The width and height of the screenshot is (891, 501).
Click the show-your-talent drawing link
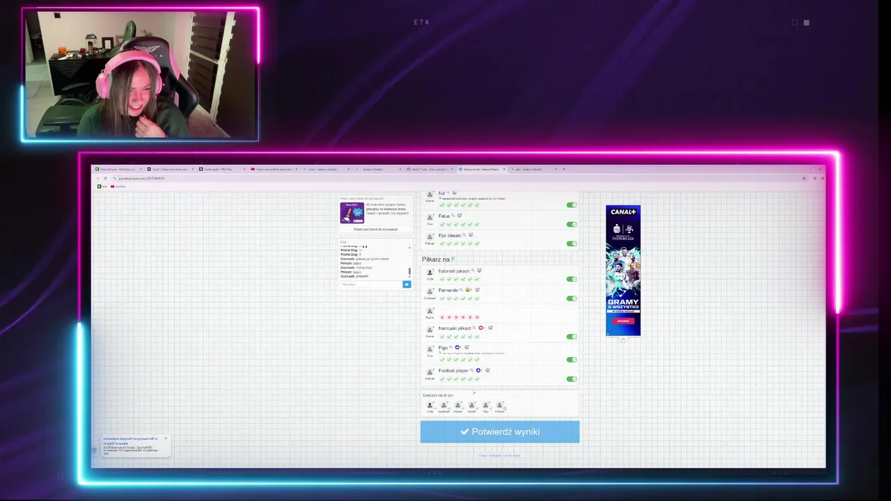(375, 229)
